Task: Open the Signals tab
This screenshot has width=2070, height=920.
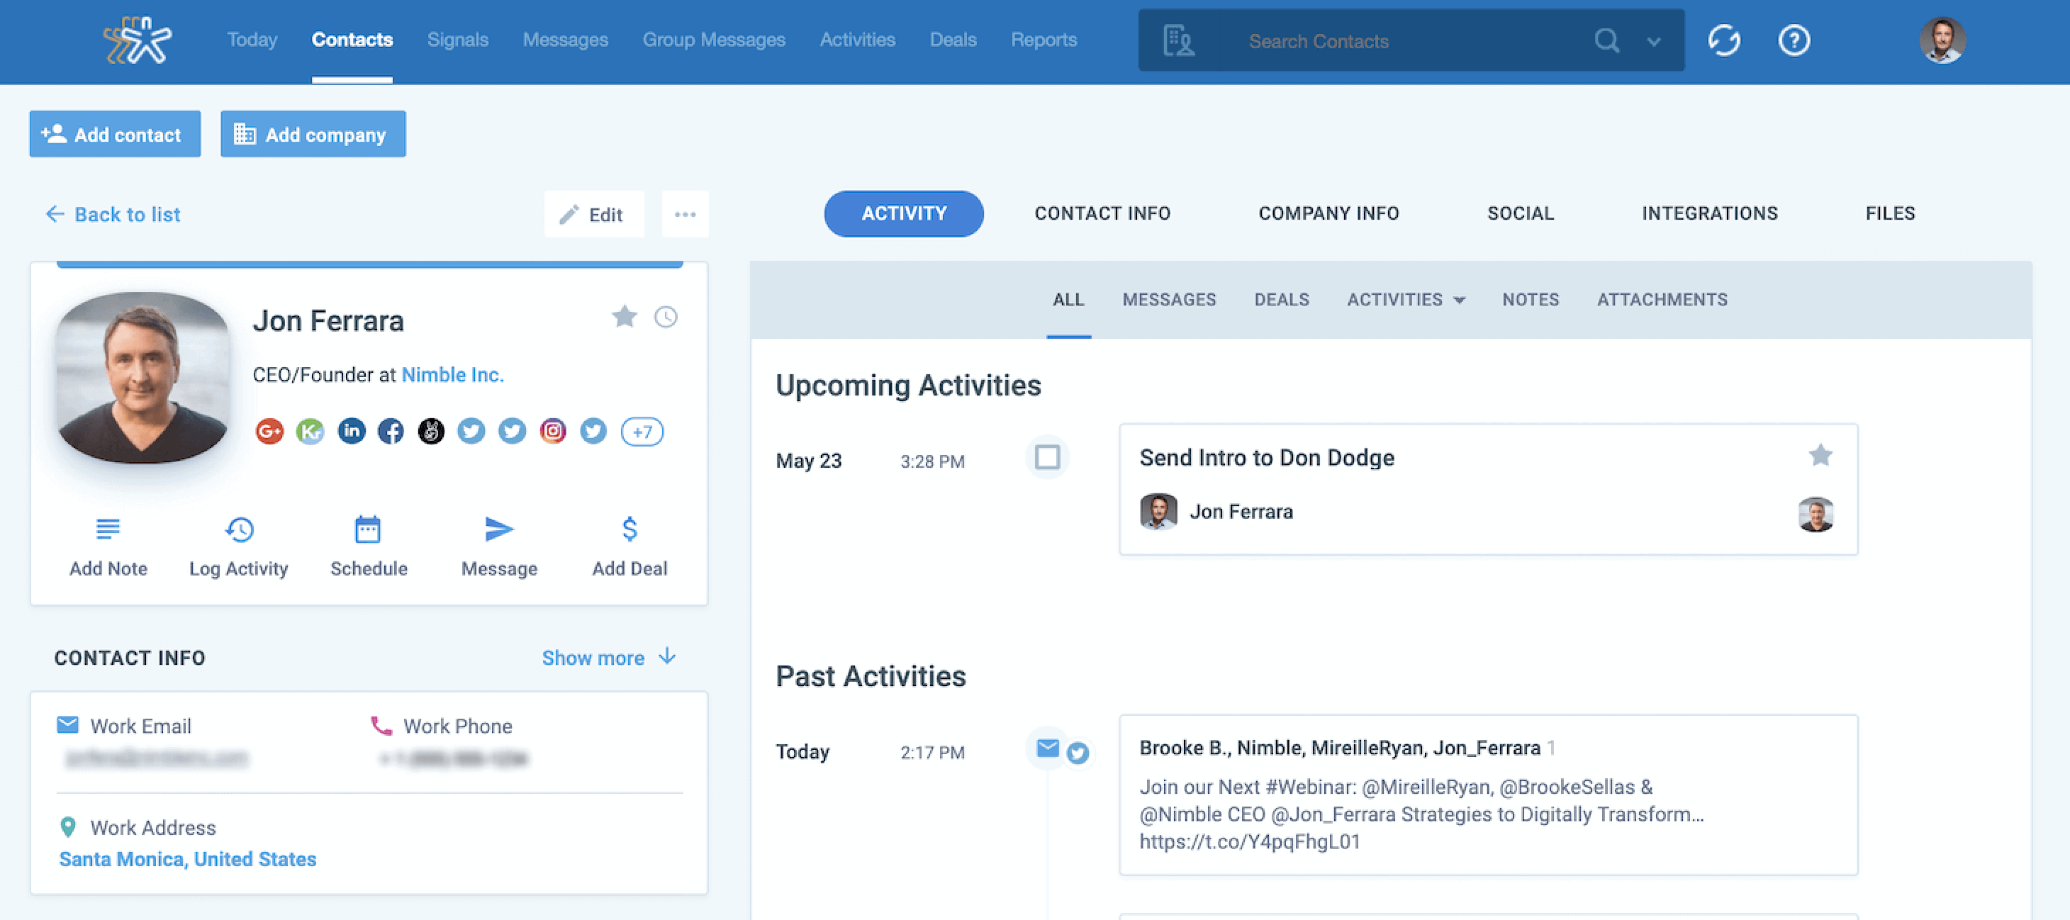Action: coord(457,40)
